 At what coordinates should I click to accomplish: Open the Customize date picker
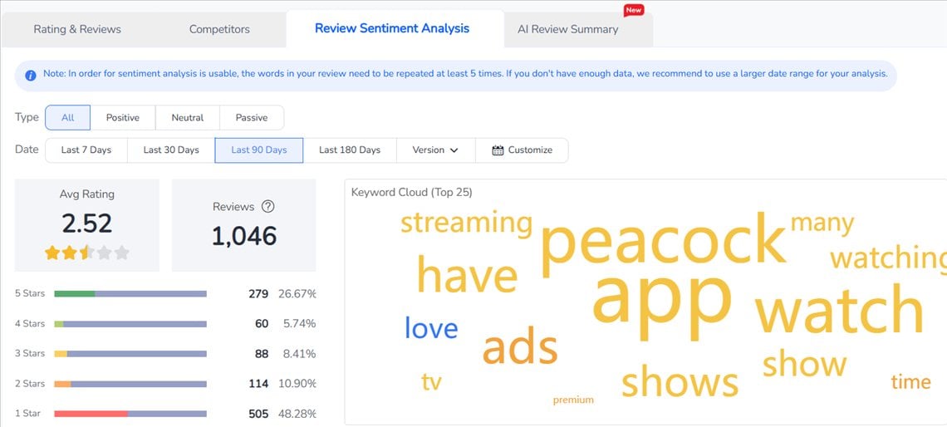coord(522,150)
